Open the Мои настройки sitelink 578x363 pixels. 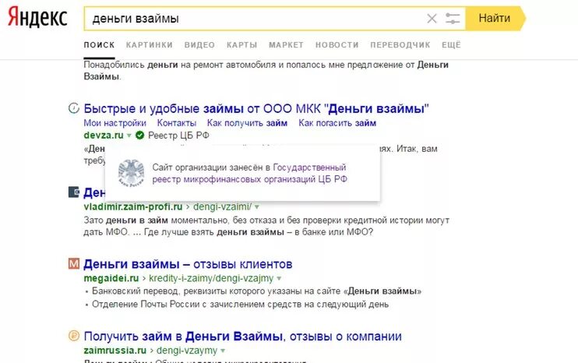[x=115, y=123]
